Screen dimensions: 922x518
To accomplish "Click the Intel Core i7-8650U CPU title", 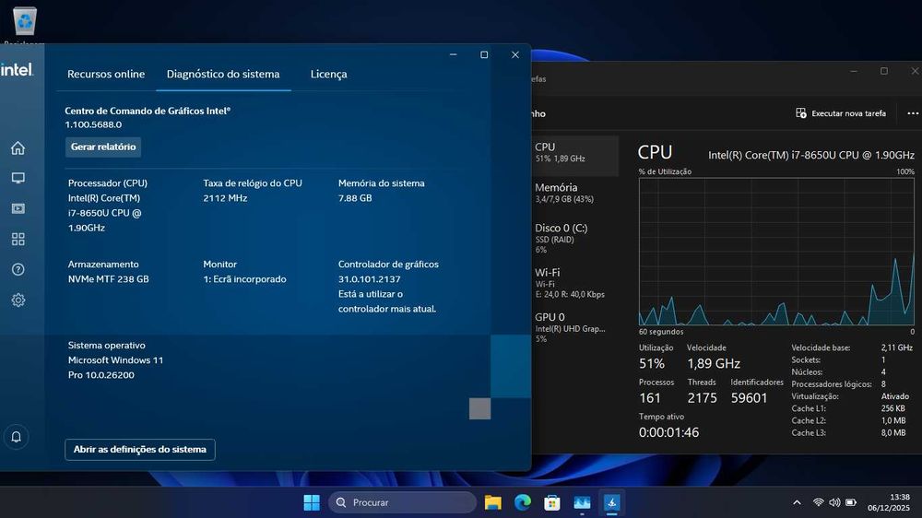I will (810, 155).
